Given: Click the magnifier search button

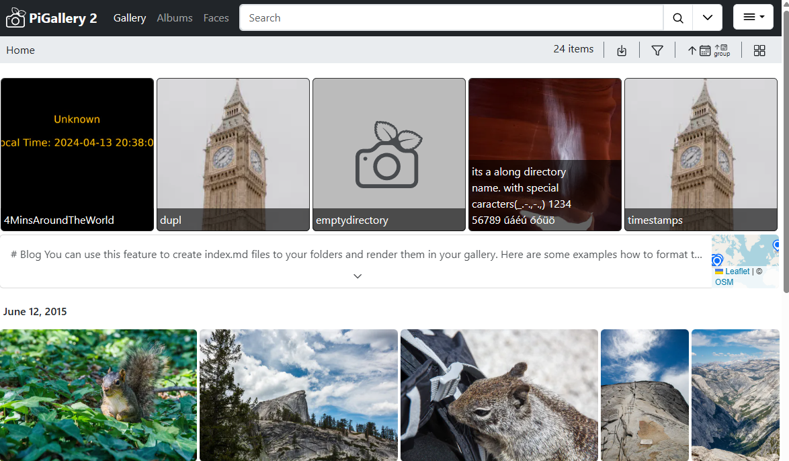Looking at the screenshot, I should [x=678, y=18].
